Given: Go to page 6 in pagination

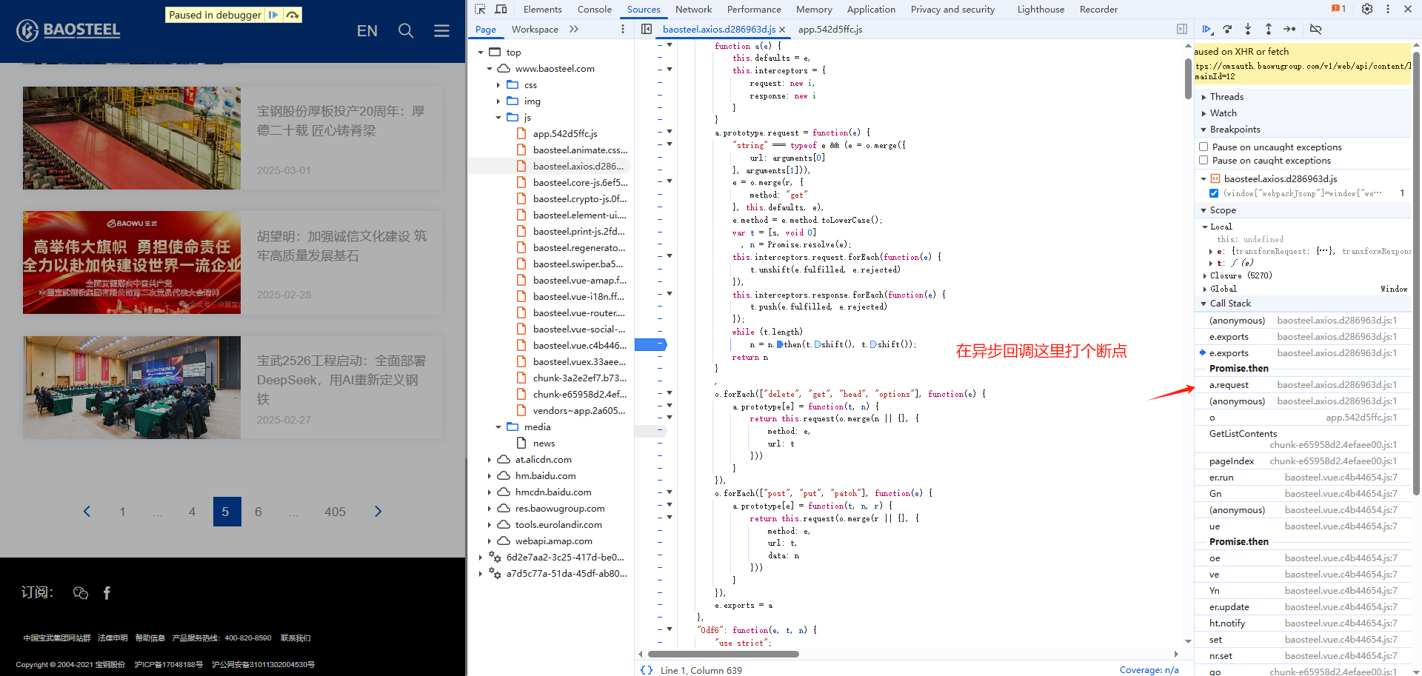Looking at the screenshot, I should click(258, 512).
